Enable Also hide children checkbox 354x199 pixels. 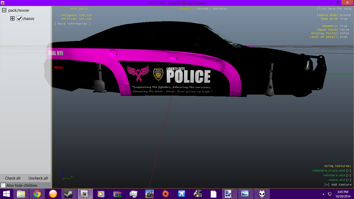[3, 186]
